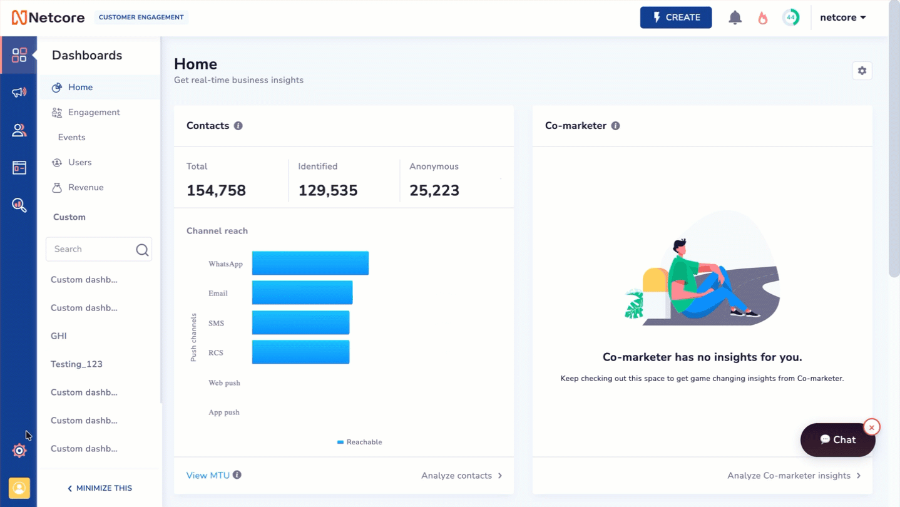
Task: Click the info icon next to Contacts
Action: click(238, 126)
